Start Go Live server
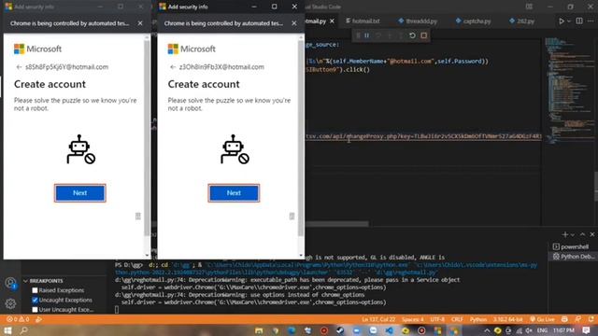Image resolution: width=598 pixels, height=336 pixels. tap(542, 319)
